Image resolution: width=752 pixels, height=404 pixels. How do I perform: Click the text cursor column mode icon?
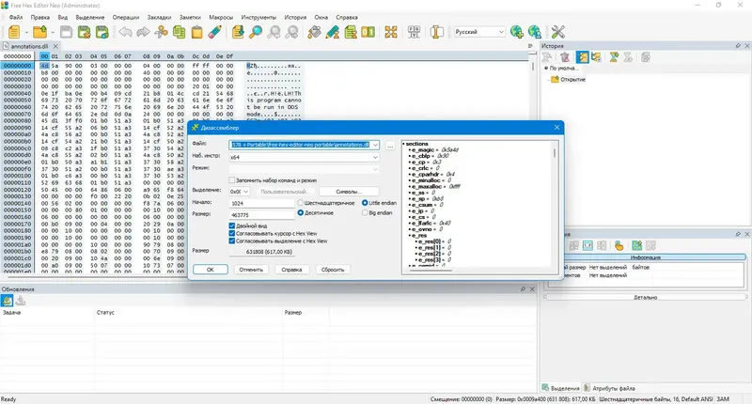coord(436,32)
